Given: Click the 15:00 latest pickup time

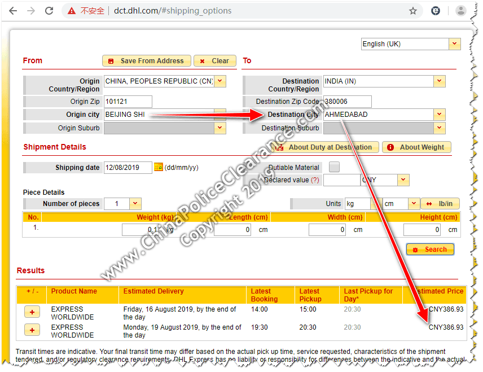Looking at the screenshot, I should (308, 309).
